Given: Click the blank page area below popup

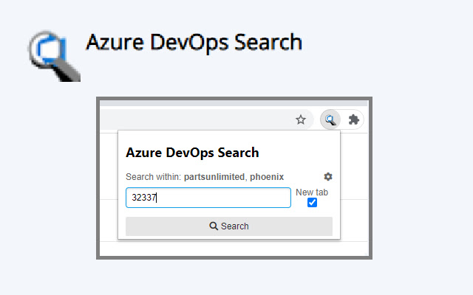Looking at the screenshot, I should click(234, 249).
